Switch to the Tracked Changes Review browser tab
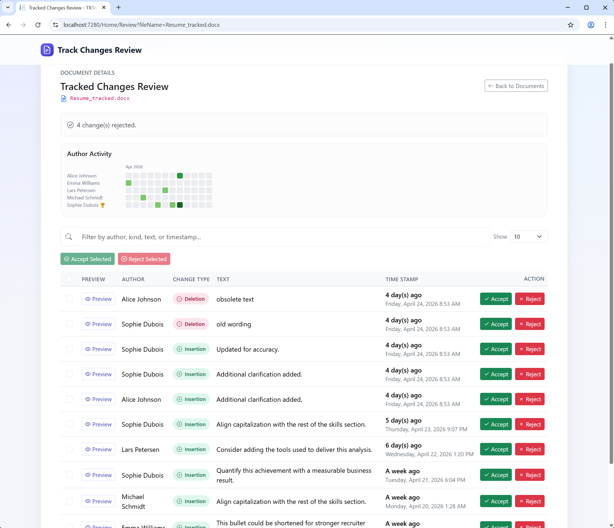 pos(62,8)
